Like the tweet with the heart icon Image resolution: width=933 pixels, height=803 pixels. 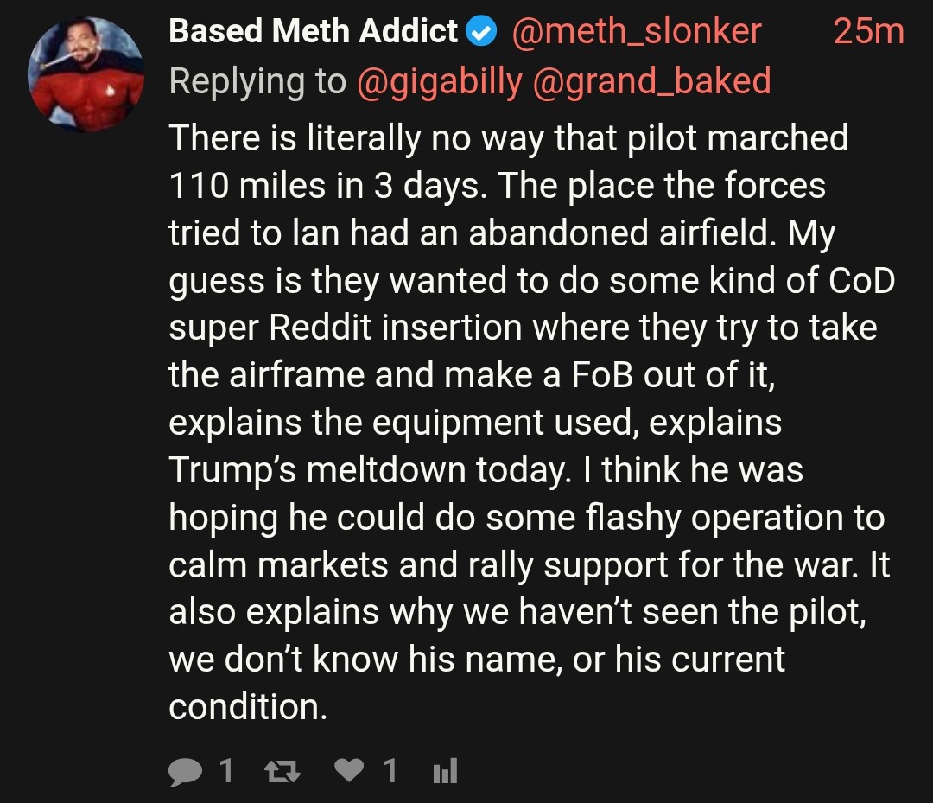pos(349,770)
